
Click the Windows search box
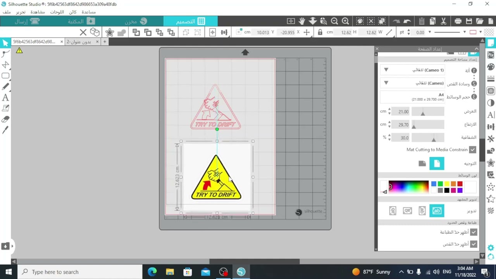click(80, 272)
